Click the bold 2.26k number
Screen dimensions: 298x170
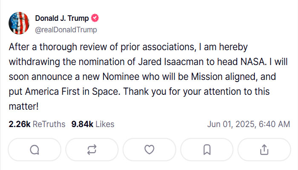pos(20,124)
